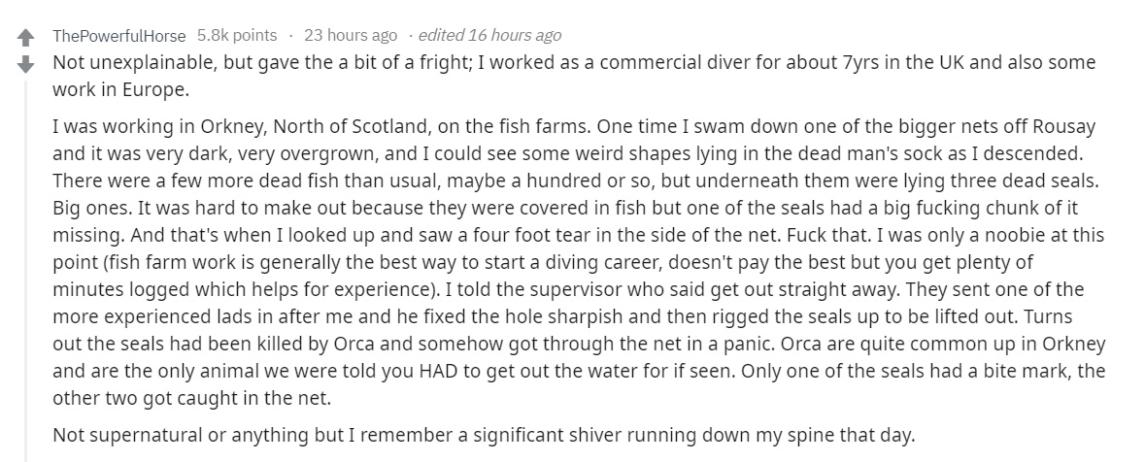Image resolution: width=1145 pixels, height=462 pixels.
Task: Click the last paragraph starting 'Not supernatural'
Action: (484, 437)
